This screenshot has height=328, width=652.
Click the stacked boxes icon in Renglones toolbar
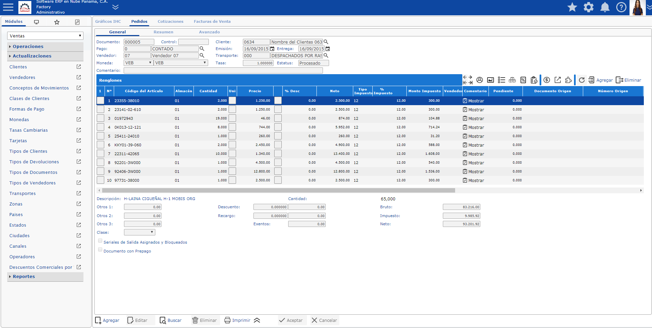[x=512, y=80]
